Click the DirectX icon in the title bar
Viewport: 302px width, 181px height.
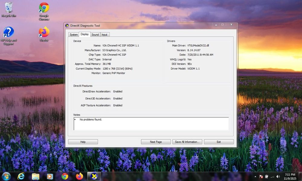[67, 26]
